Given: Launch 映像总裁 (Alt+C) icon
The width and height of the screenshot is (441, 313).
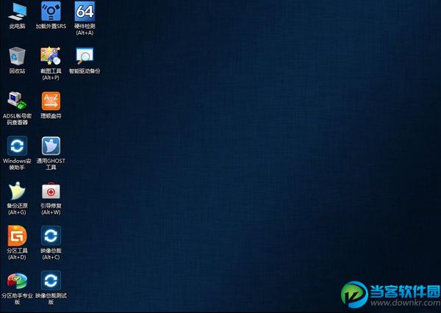Looking at the screenshot, I should tap(51, 236).
